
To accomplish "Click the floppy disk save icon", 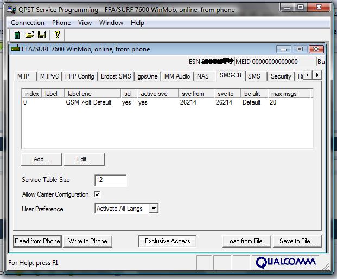I will (x=42, y=35).
